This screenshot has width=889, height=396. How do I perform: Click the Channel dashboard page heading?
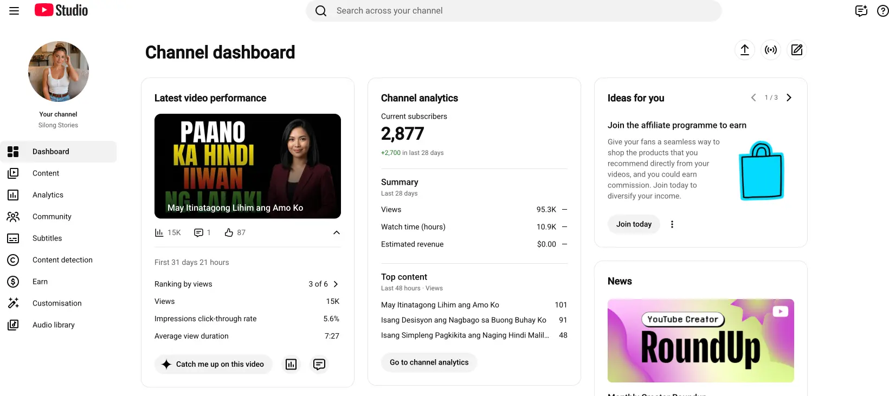220,53
